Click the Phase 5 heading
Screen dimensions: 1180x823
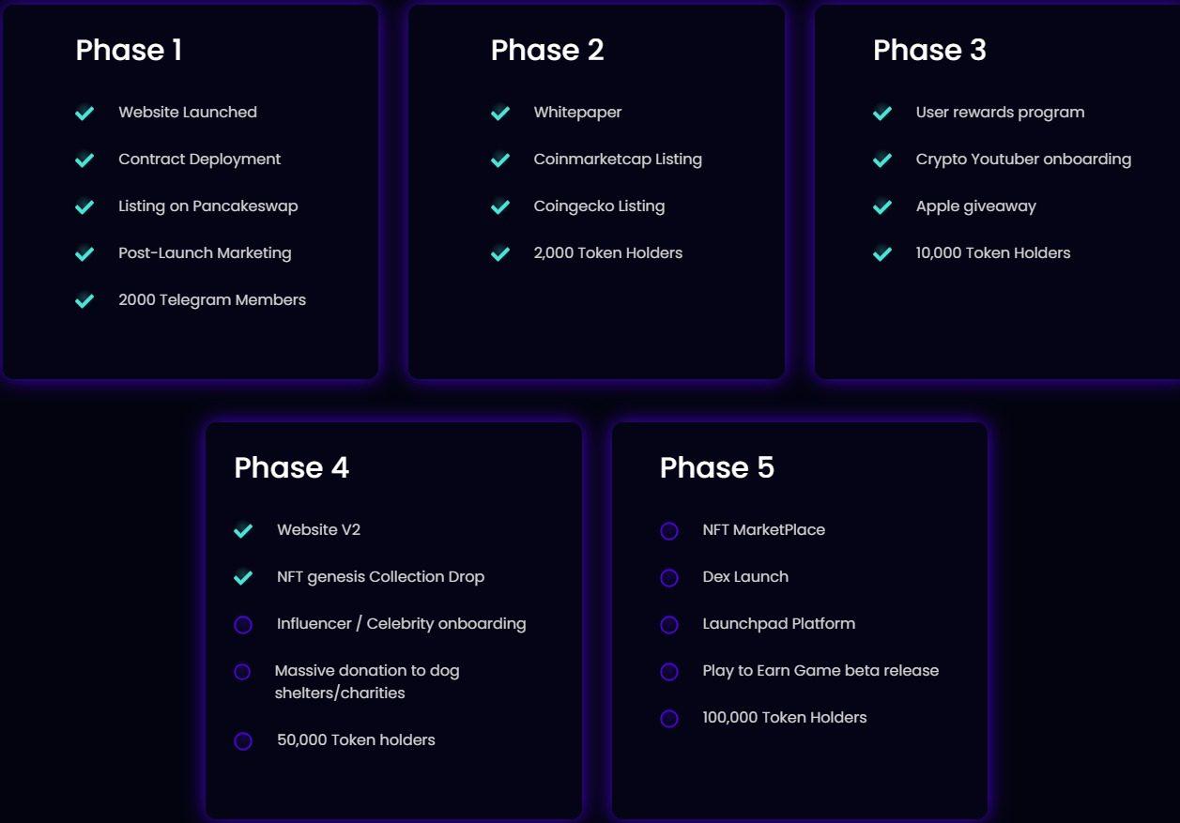[717, 467]
